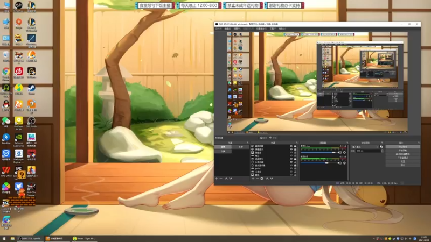This screenshot has height=242, width=431.
Task: Click the Stop Streaming button in Controls
Action: click(x=402, y=147)
